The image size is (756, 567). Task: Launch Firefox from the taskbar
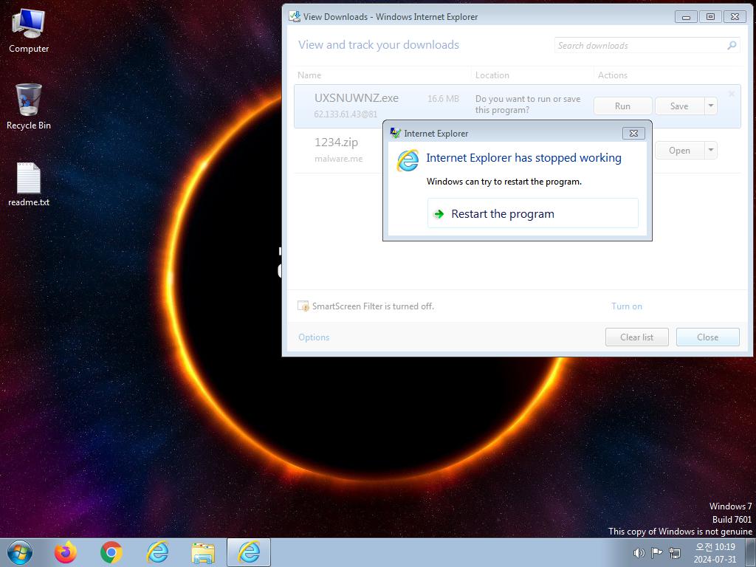point(66,552)
